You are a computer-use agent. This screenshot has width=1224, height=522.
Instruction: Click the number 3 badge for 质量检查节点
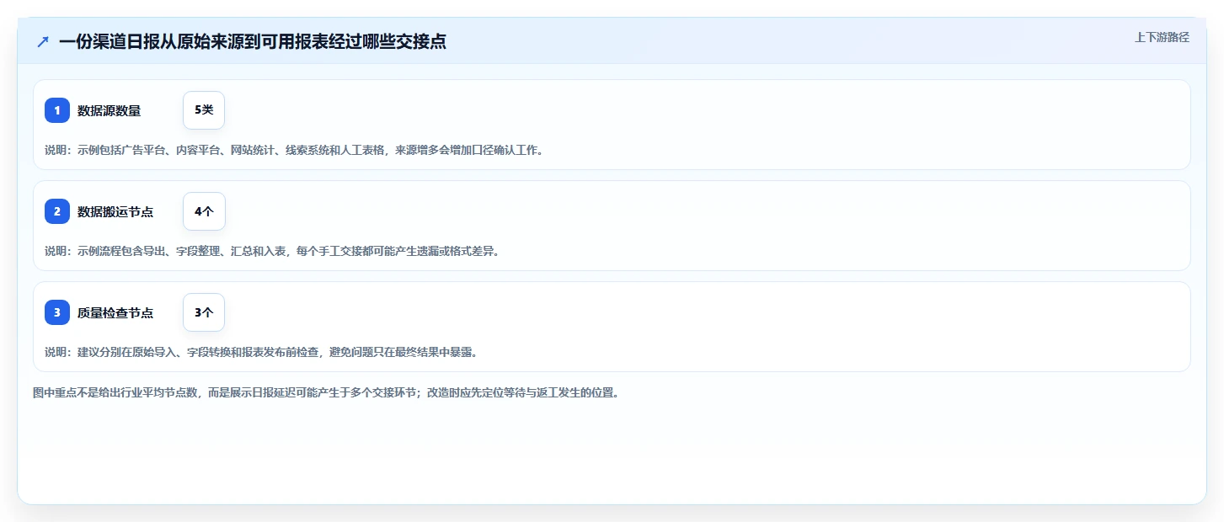(57, 312)
